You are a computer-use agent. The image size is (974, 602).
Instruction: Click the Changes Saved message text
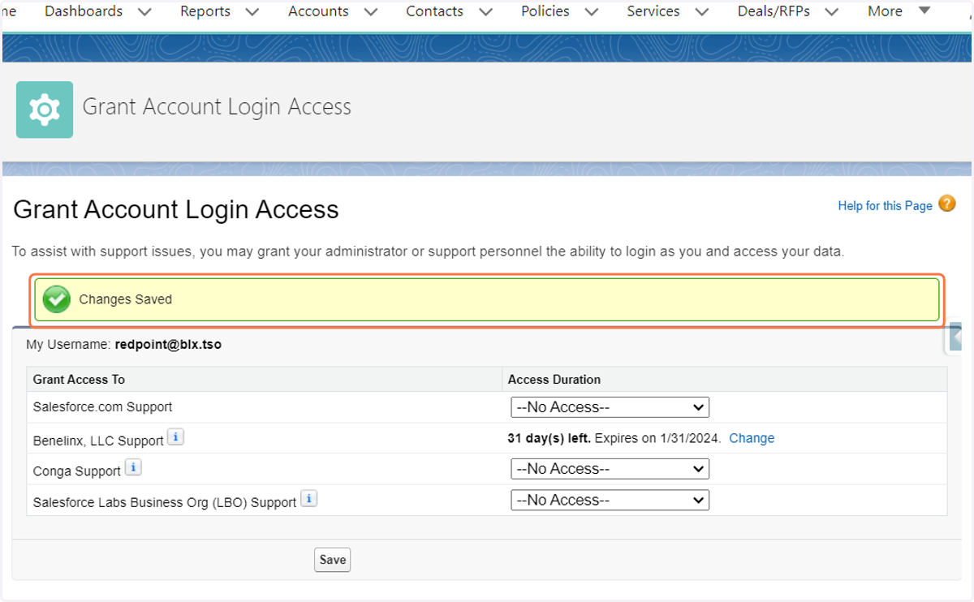pos(125,299)
